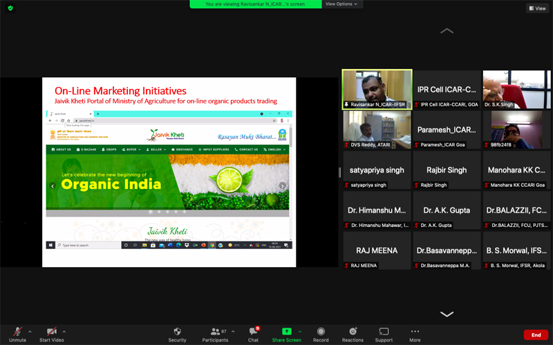Select the Dr. A.K. Gupta participant tile
The width and height of the screenshot is (553, 345).
(447, 210)
